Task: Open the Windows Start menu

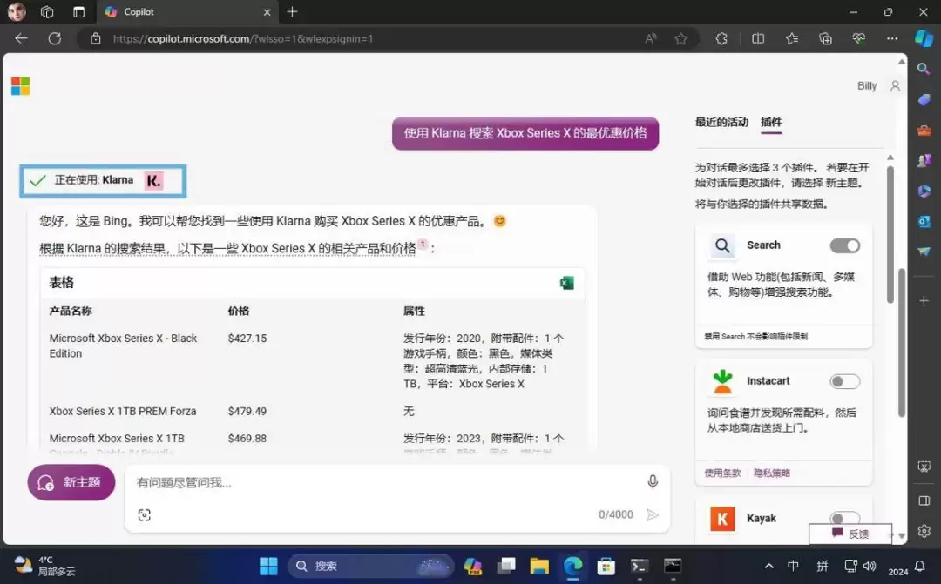Action: coord(268,566)
